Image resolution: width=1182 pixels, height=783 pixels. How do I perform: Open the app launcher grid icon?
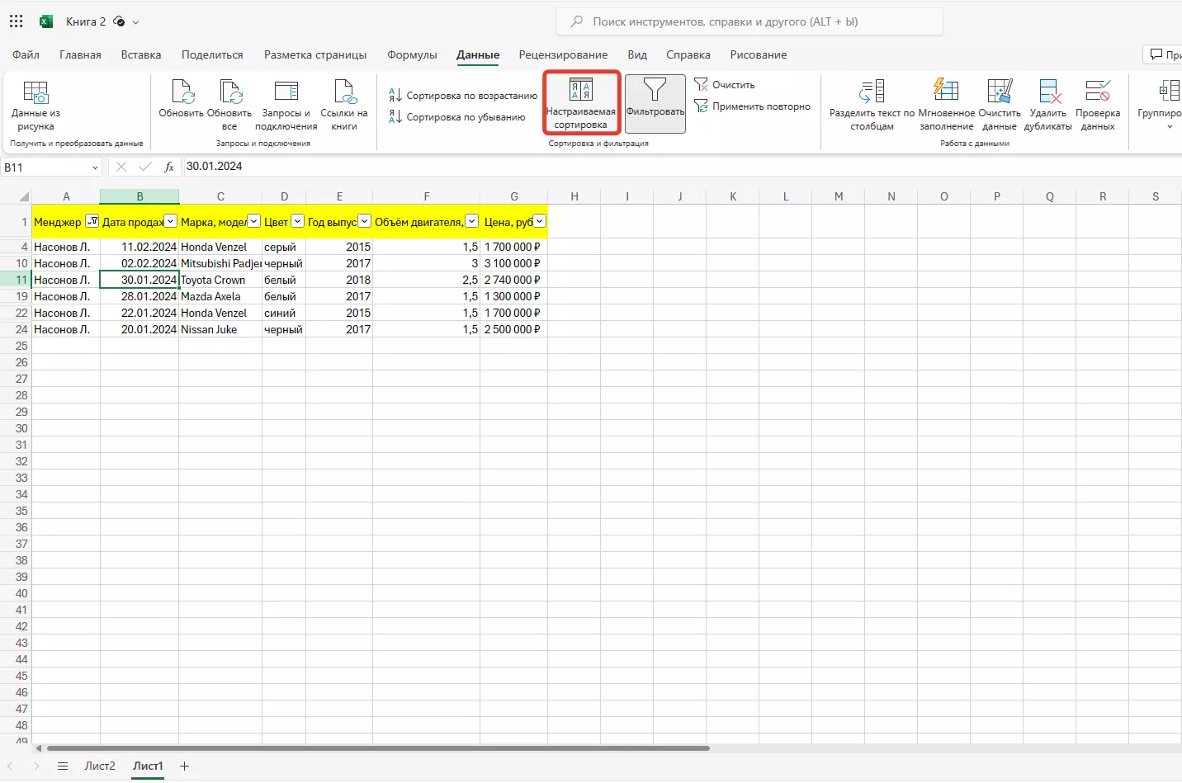(17, 21)
